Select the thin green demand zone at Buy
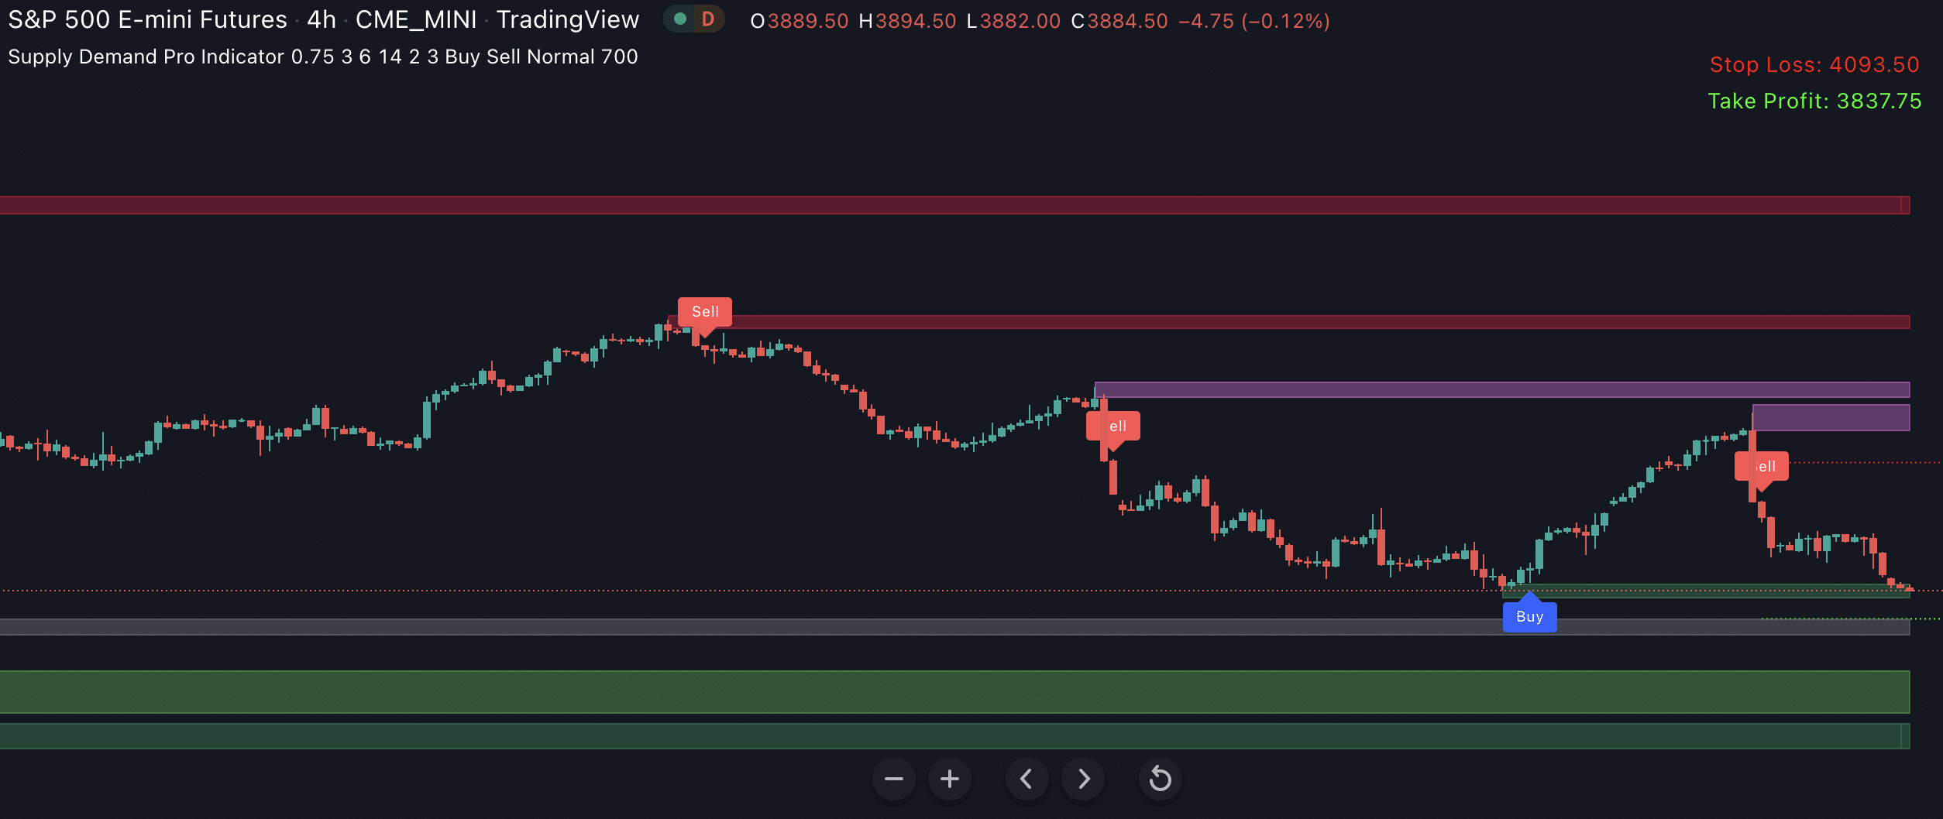Screen dimensions: 1943x819 point(1706,591)
